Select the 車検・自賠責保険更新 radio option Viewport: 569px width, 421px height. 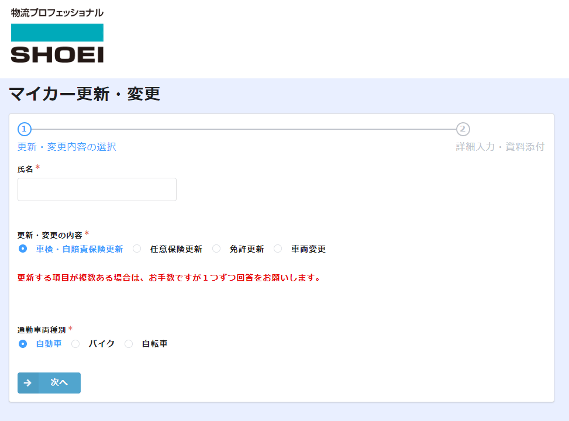tap(23, 249)
